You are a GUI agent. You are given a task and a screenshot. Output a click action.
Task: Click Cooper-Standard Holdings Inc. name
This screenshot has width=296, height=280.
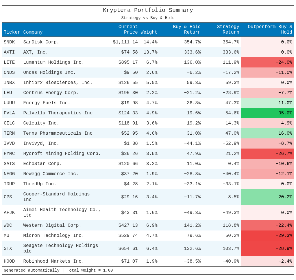pos(56,197)
